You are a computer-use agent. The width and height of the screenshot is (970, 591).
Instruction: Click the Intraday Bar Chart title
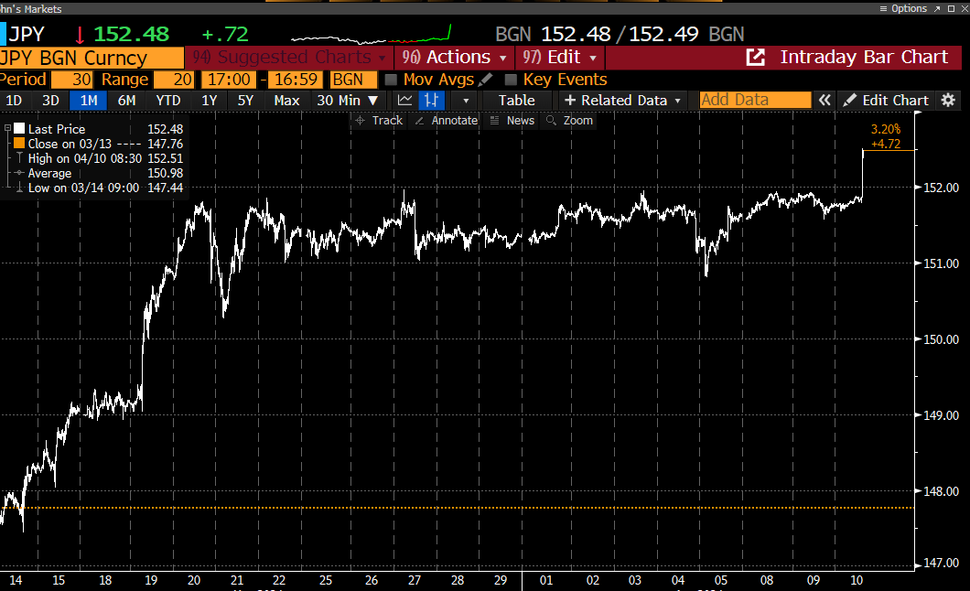[864, 58]
